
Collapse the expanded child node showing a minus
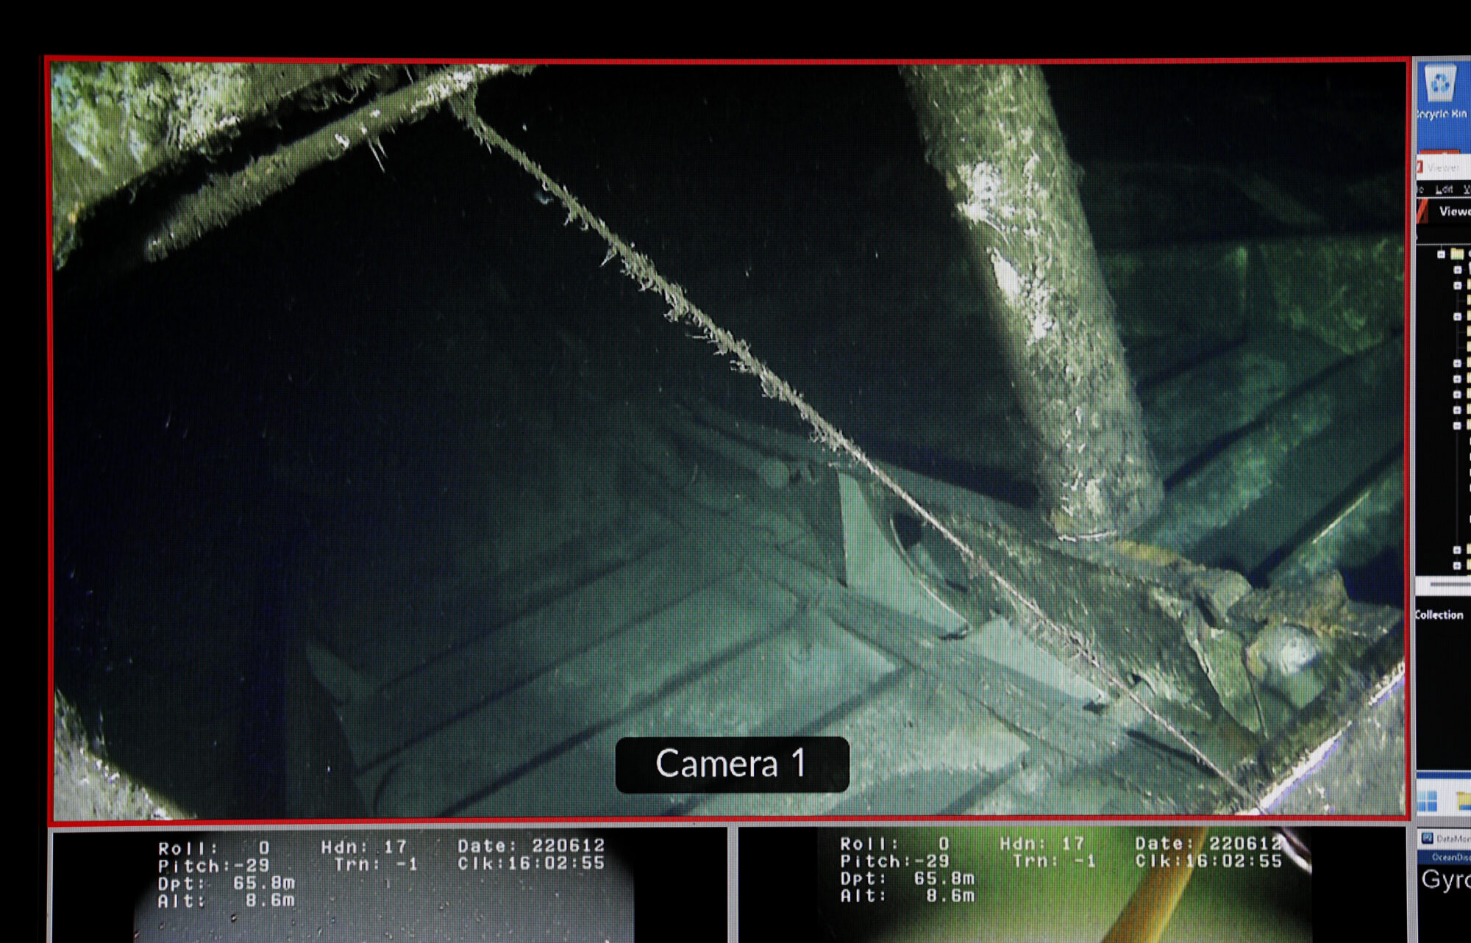[1457, 426]
